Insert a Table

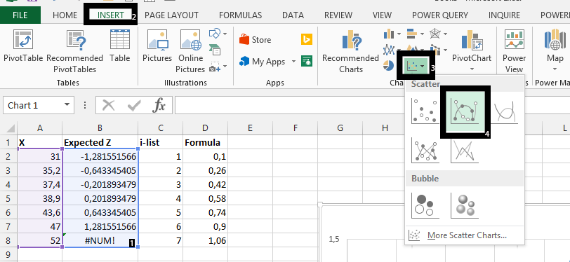120,46
